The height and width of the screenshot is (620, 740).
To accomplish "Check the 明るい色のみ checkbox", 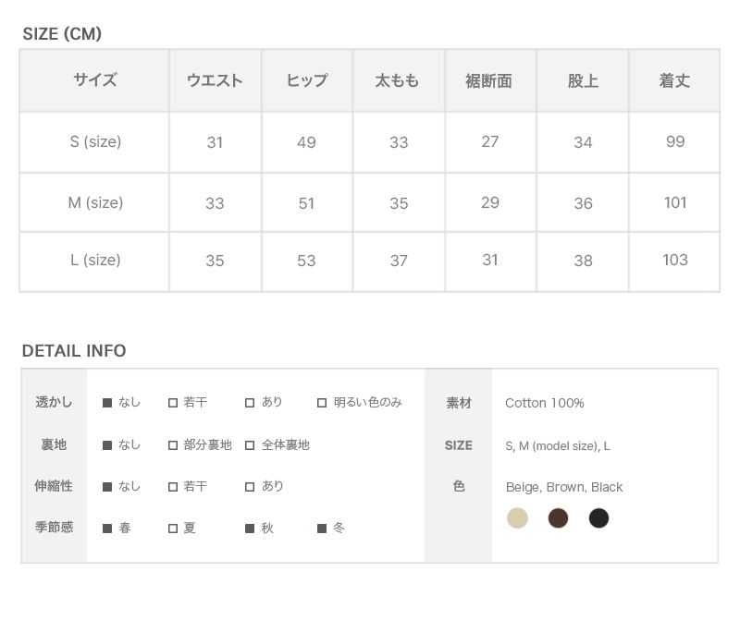I will click(322, 403).
